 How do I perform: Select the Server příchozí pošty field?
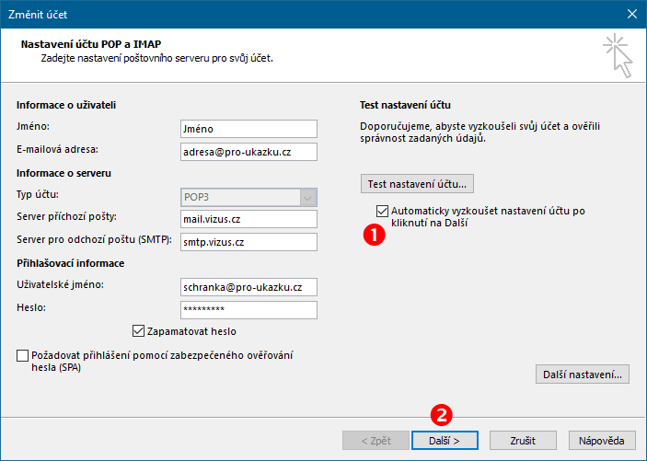pos(248,219)
